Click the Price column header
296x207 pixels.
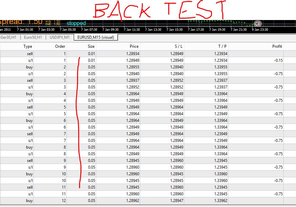click(x=134, y=46)
